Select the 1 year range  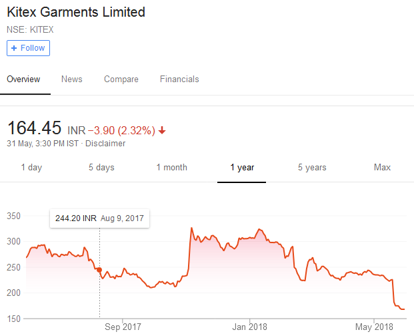(x=242, y=168)
